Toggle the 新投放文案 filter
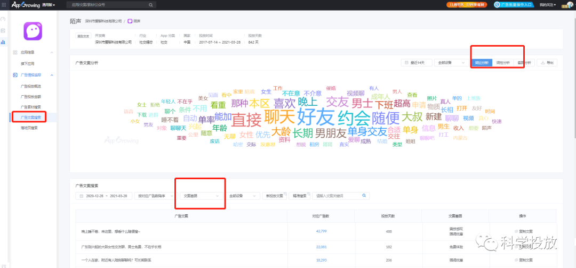The width and height of the screenshot is (576, 268). [x=275, y=196]
